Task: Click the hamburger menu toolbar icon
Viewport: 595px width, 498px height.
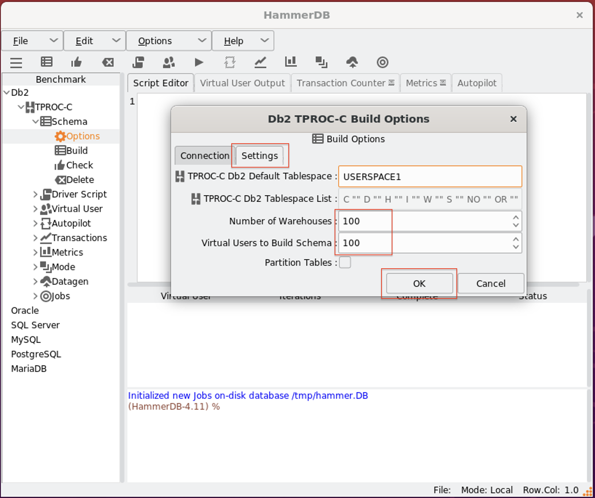Action: click(16, 63)
